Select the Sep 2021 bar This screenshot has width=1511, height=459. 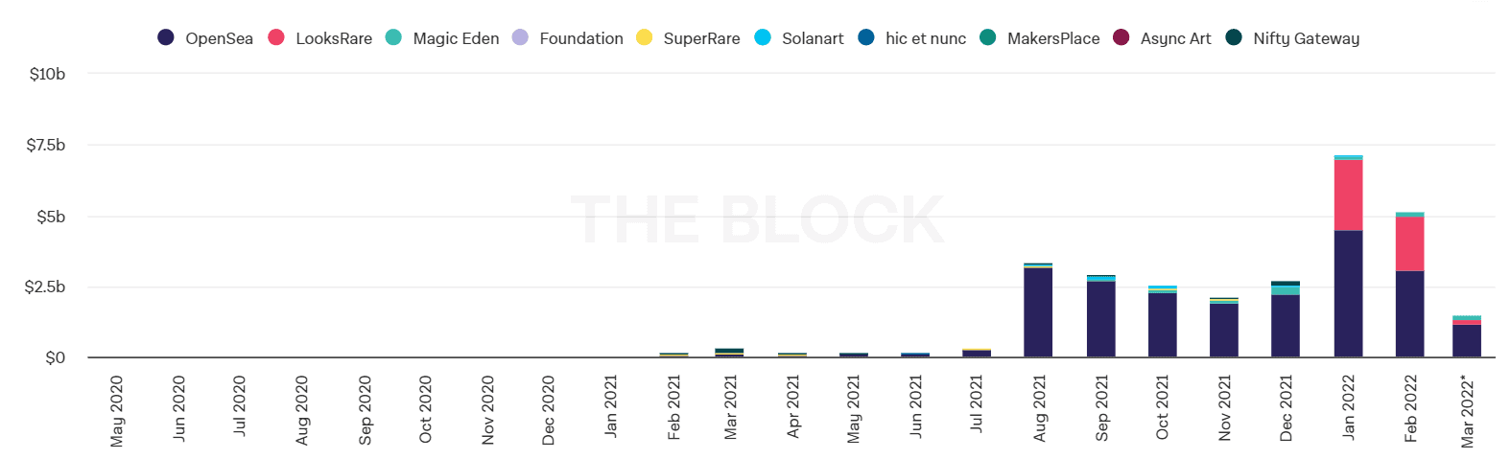click(1100, 319)
